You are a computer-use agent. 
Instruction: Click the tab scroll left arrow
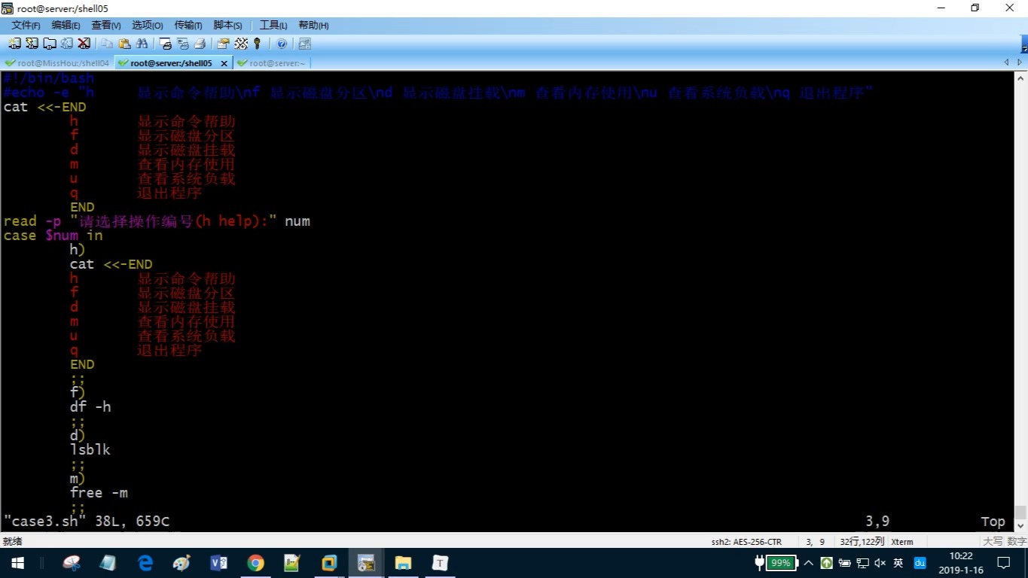pos(1007,62)
